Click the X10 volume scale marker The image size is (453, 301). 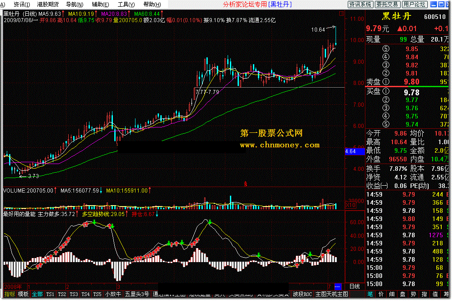pos(350,205)
